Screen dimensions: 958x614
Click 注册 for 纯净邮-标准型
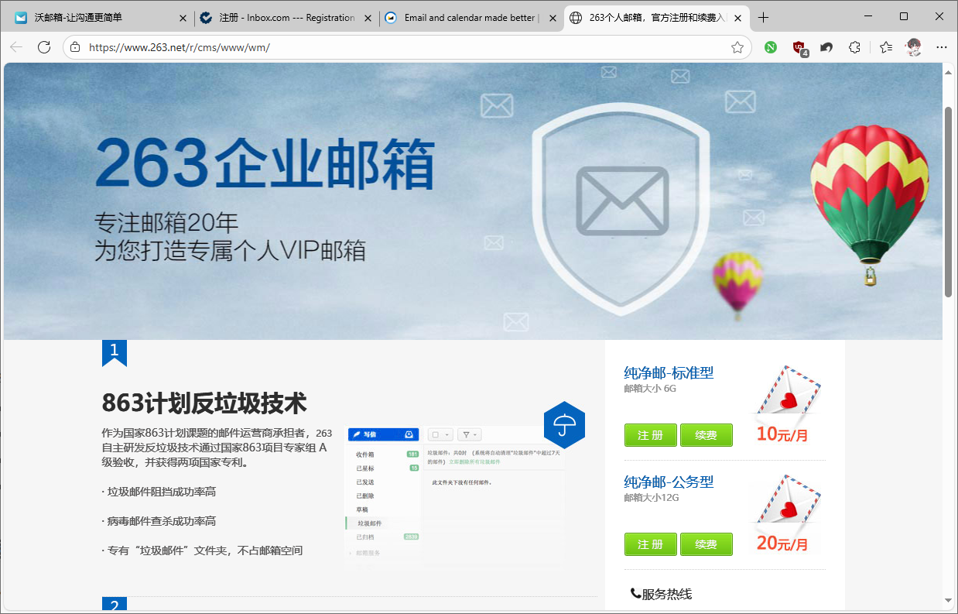pyautogui.click(x=650, y=435)
